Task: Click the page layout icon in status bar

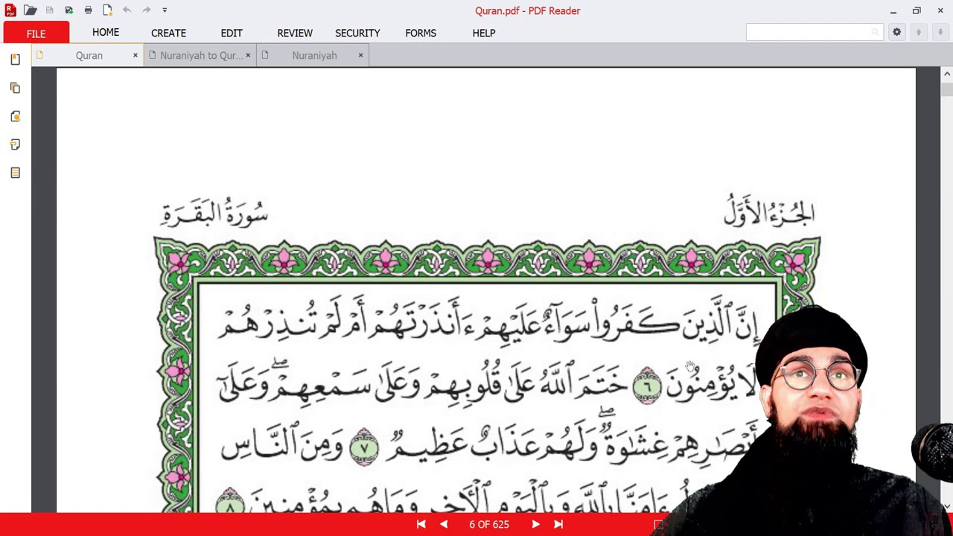Action: point(658,525)
